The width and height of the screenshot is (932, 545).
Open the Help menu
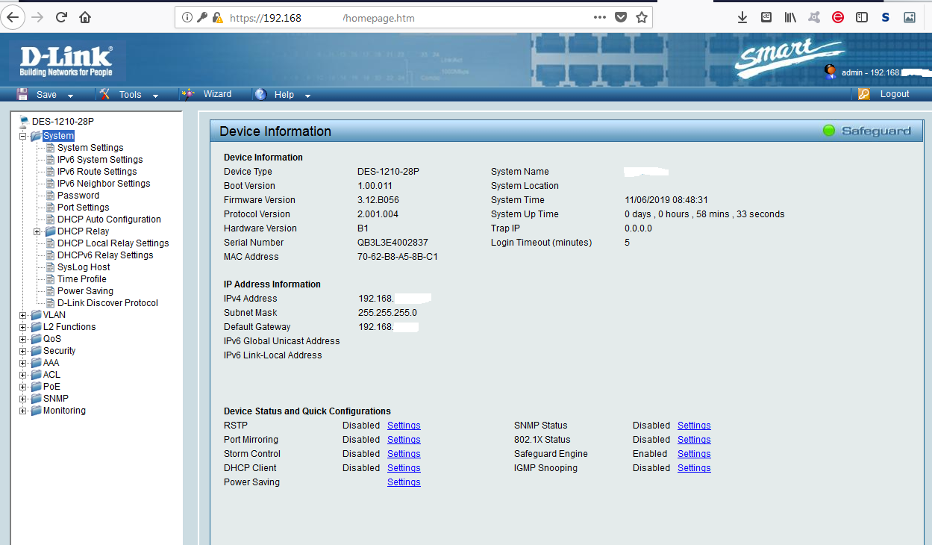point(284,95)
